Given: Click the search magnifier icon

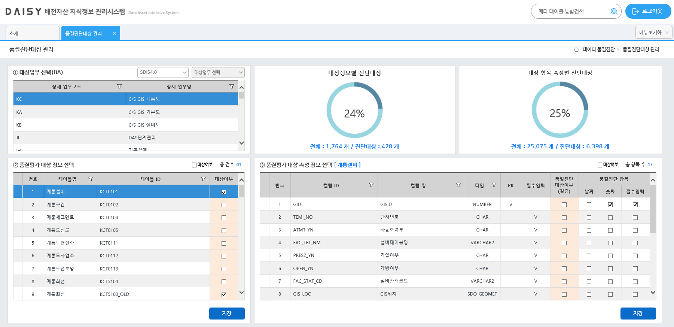Looking at the screenshot, I should tap(614, 11).
